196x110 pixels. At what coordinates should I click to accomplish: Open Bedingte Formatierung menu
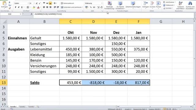(110, 5)
